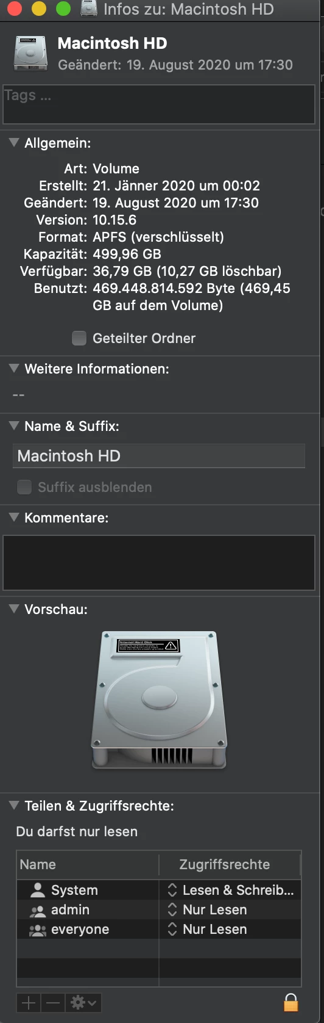Collapse the Allgemein section
Image resolution: width=324 pixels, height=1023 pixels.
pos(14,143)
